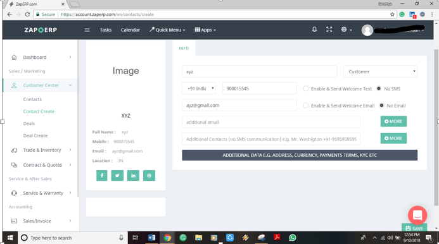This screenshot has width=439, height=244.
Task: Open the chat support bubble
Action: coord(417,215)
